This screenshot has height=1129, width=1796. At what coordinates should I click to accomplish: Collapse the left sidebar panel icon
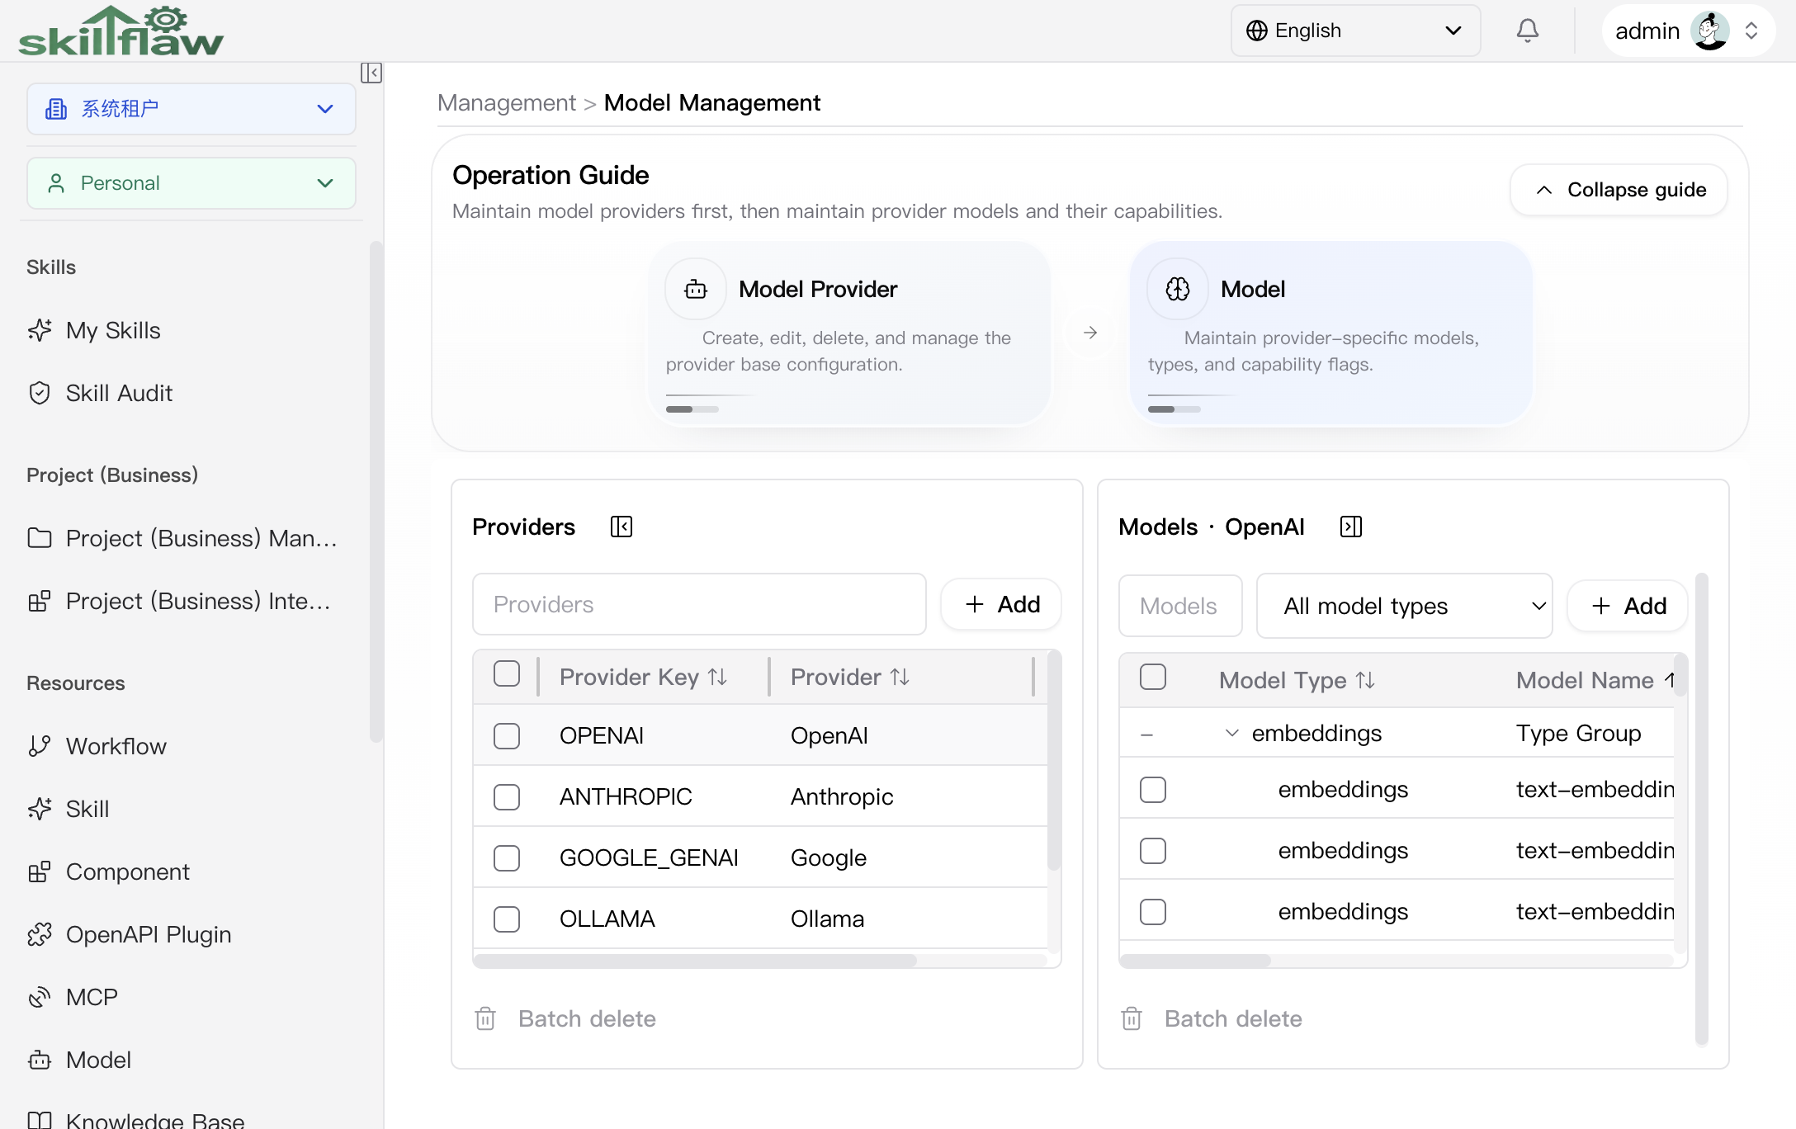pyautogui.click(x=371, y=73)
